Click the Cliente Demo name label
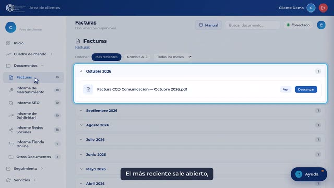 [x=291, y=8]
